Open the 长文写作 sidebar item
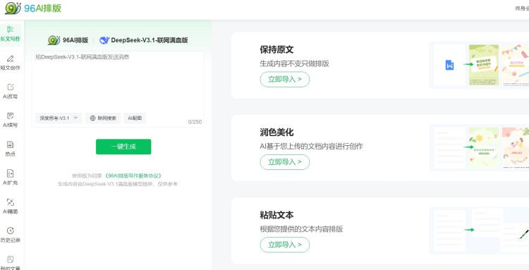The image size is (529, 270). (11, 34)
